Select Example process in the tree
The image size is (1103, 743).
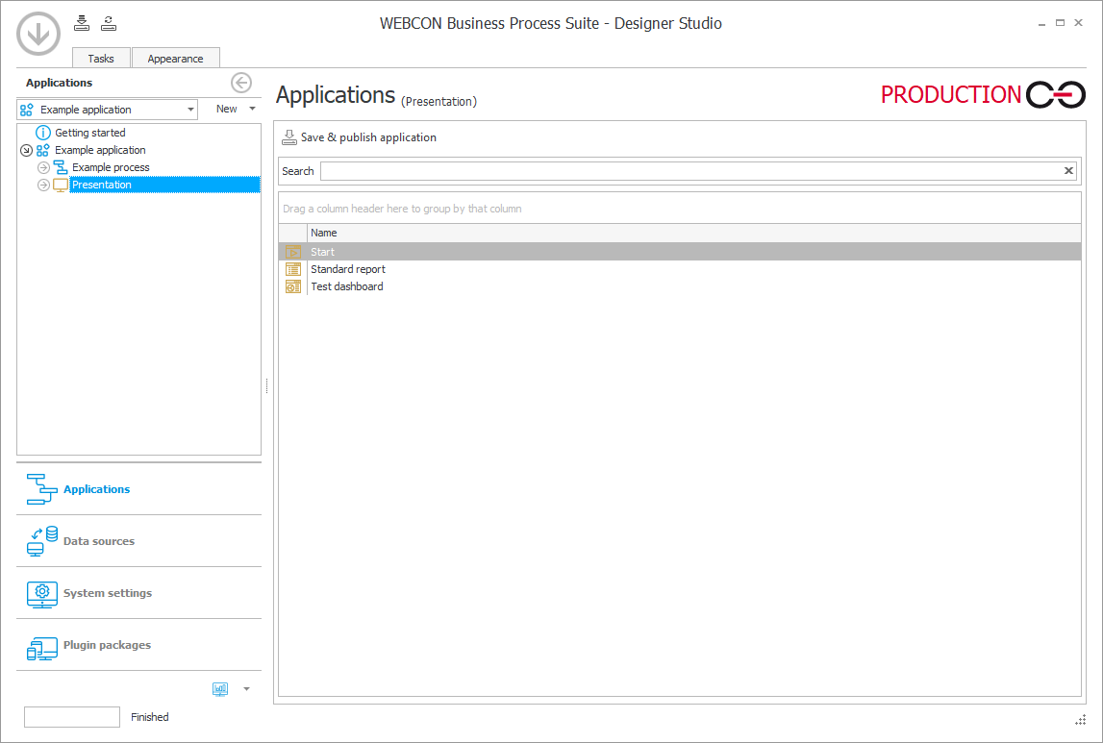tap(112, 167)
